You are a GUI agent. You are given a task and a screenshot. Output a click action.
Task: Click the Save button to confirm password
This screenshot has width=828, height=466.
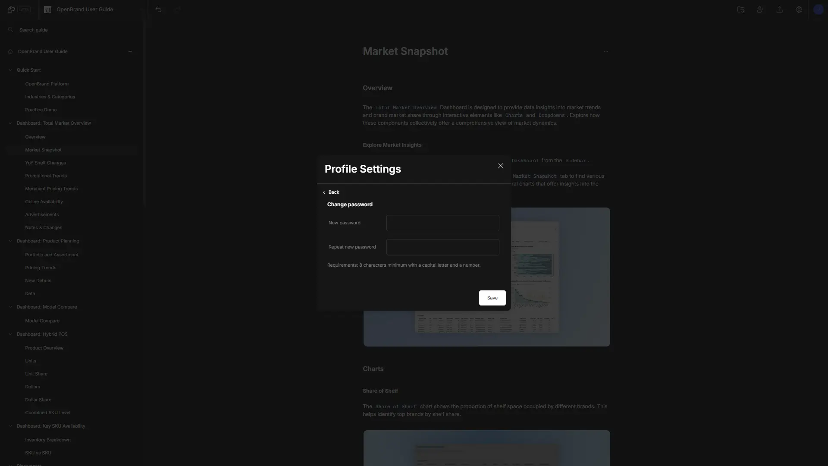[492, 298]
